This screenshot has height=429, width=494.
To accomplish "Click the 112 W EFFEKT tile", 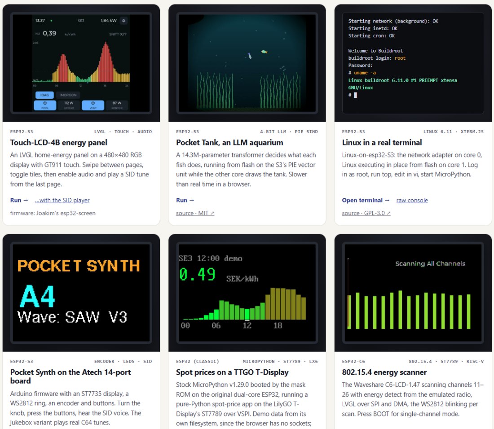I will point(69,105).
